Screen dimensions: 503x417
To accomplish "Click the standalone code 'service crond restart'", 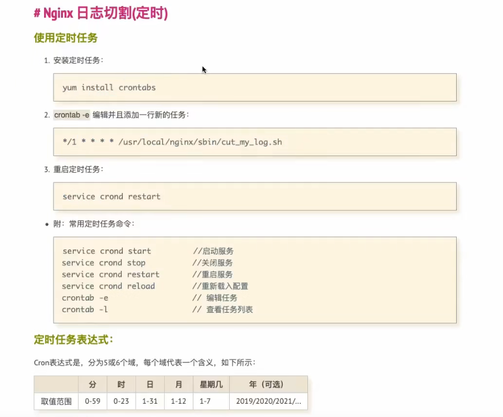I will click(x=111, y=196).
